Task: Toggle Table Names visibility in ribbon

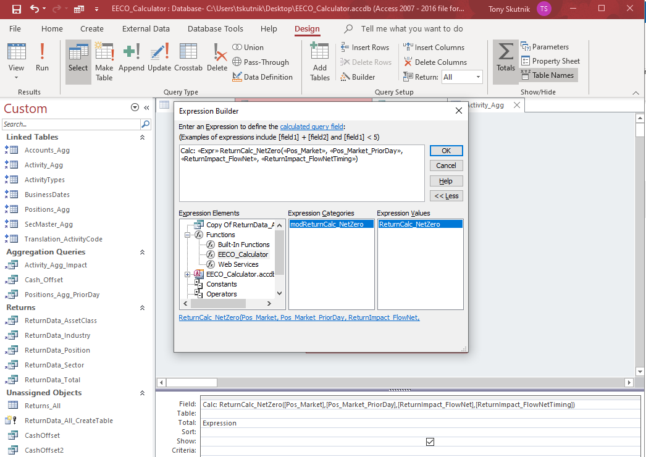Action: click(x=548, y=75)
